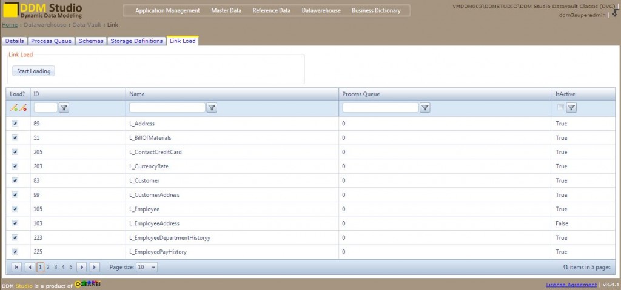Uncheck Load for L_BillOfMaterials
The image size is (621, 290).
(x=15, y=137)
